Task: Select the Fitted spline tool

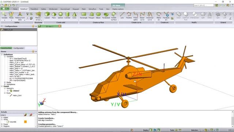Action: [x=136, y=16]
